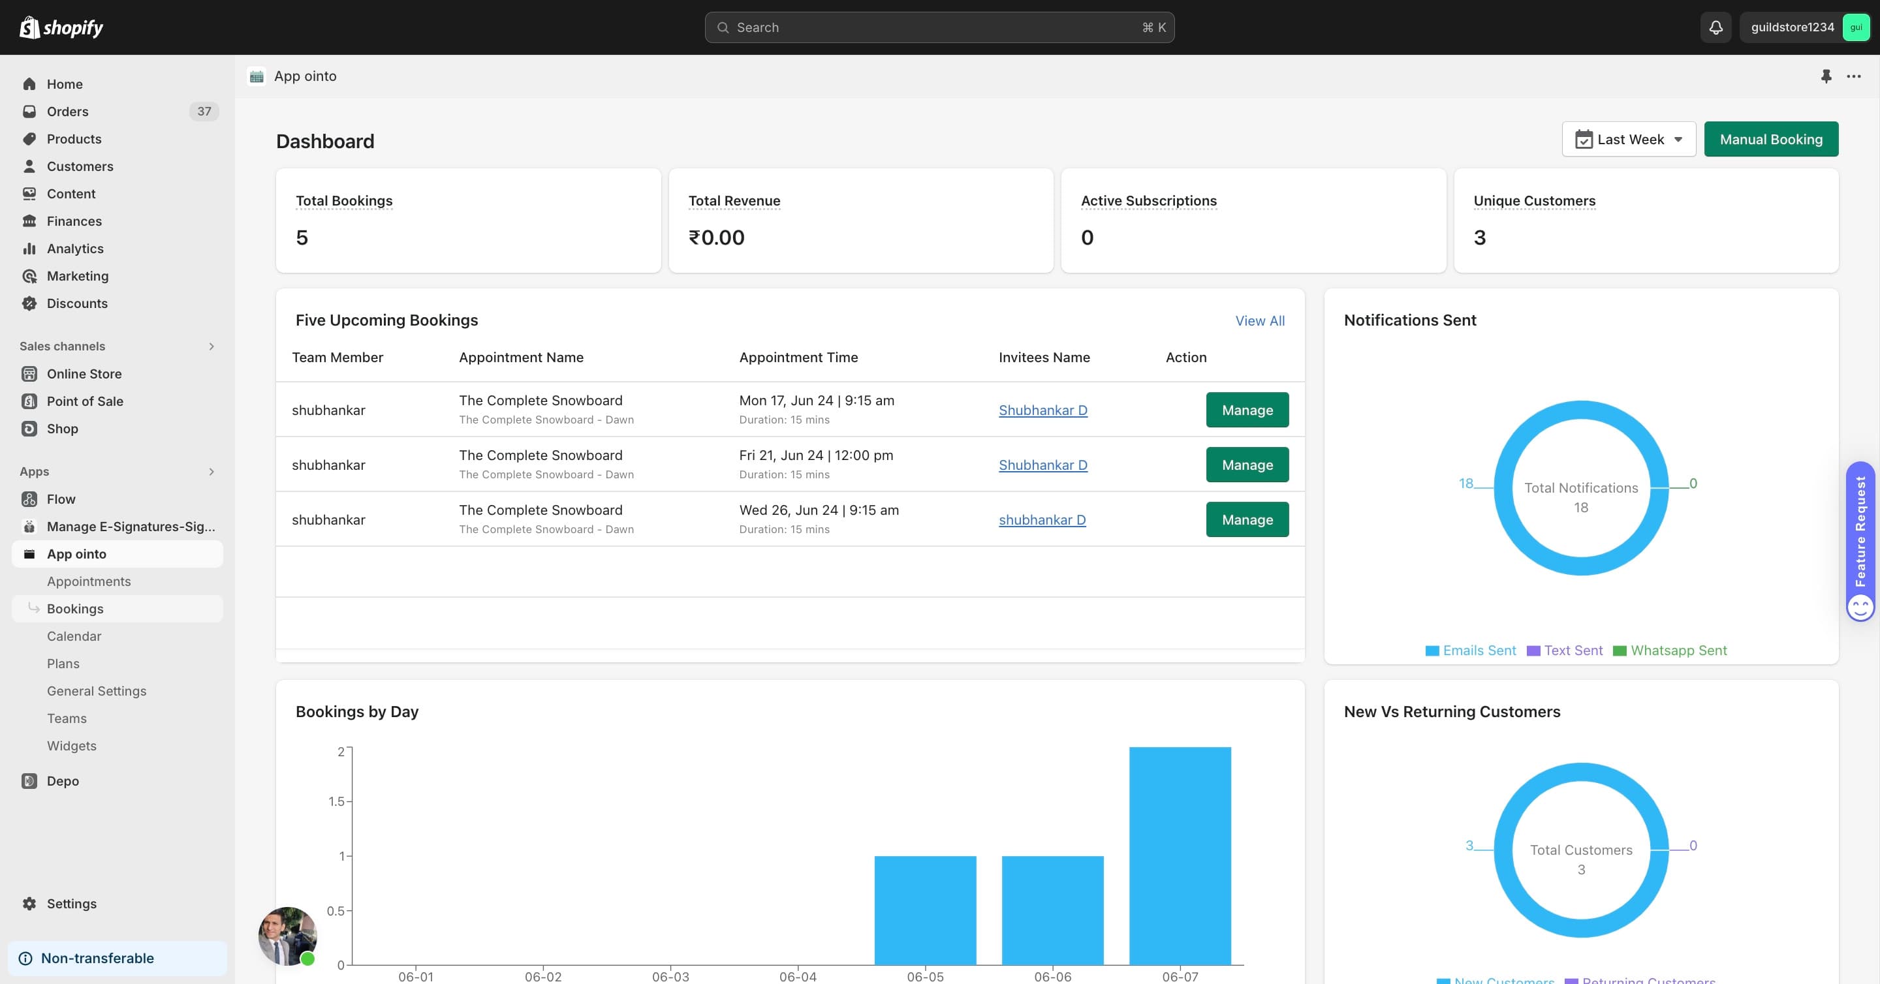Click the Home sidebar icon
This screenshot has height=984, width=1880.
click(x=29, y=84)
